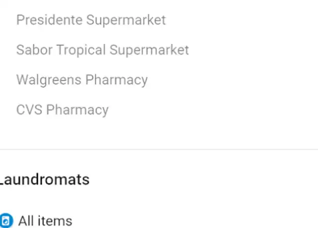Image resolution: width=318 pixels, height=228 pixels.
Task: Click the word Presidente in first entry
Action: 50,20
